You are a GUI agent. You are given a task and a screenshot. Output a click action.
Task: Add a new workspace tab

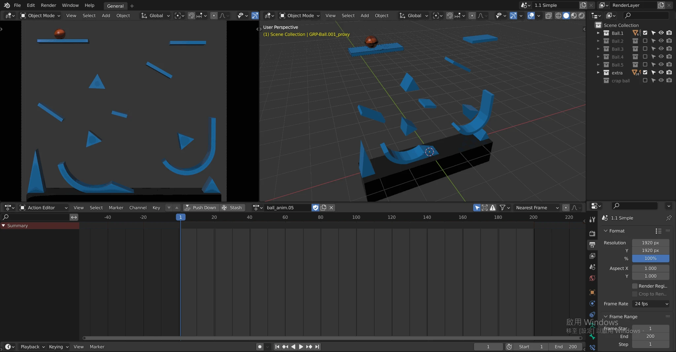132,6
